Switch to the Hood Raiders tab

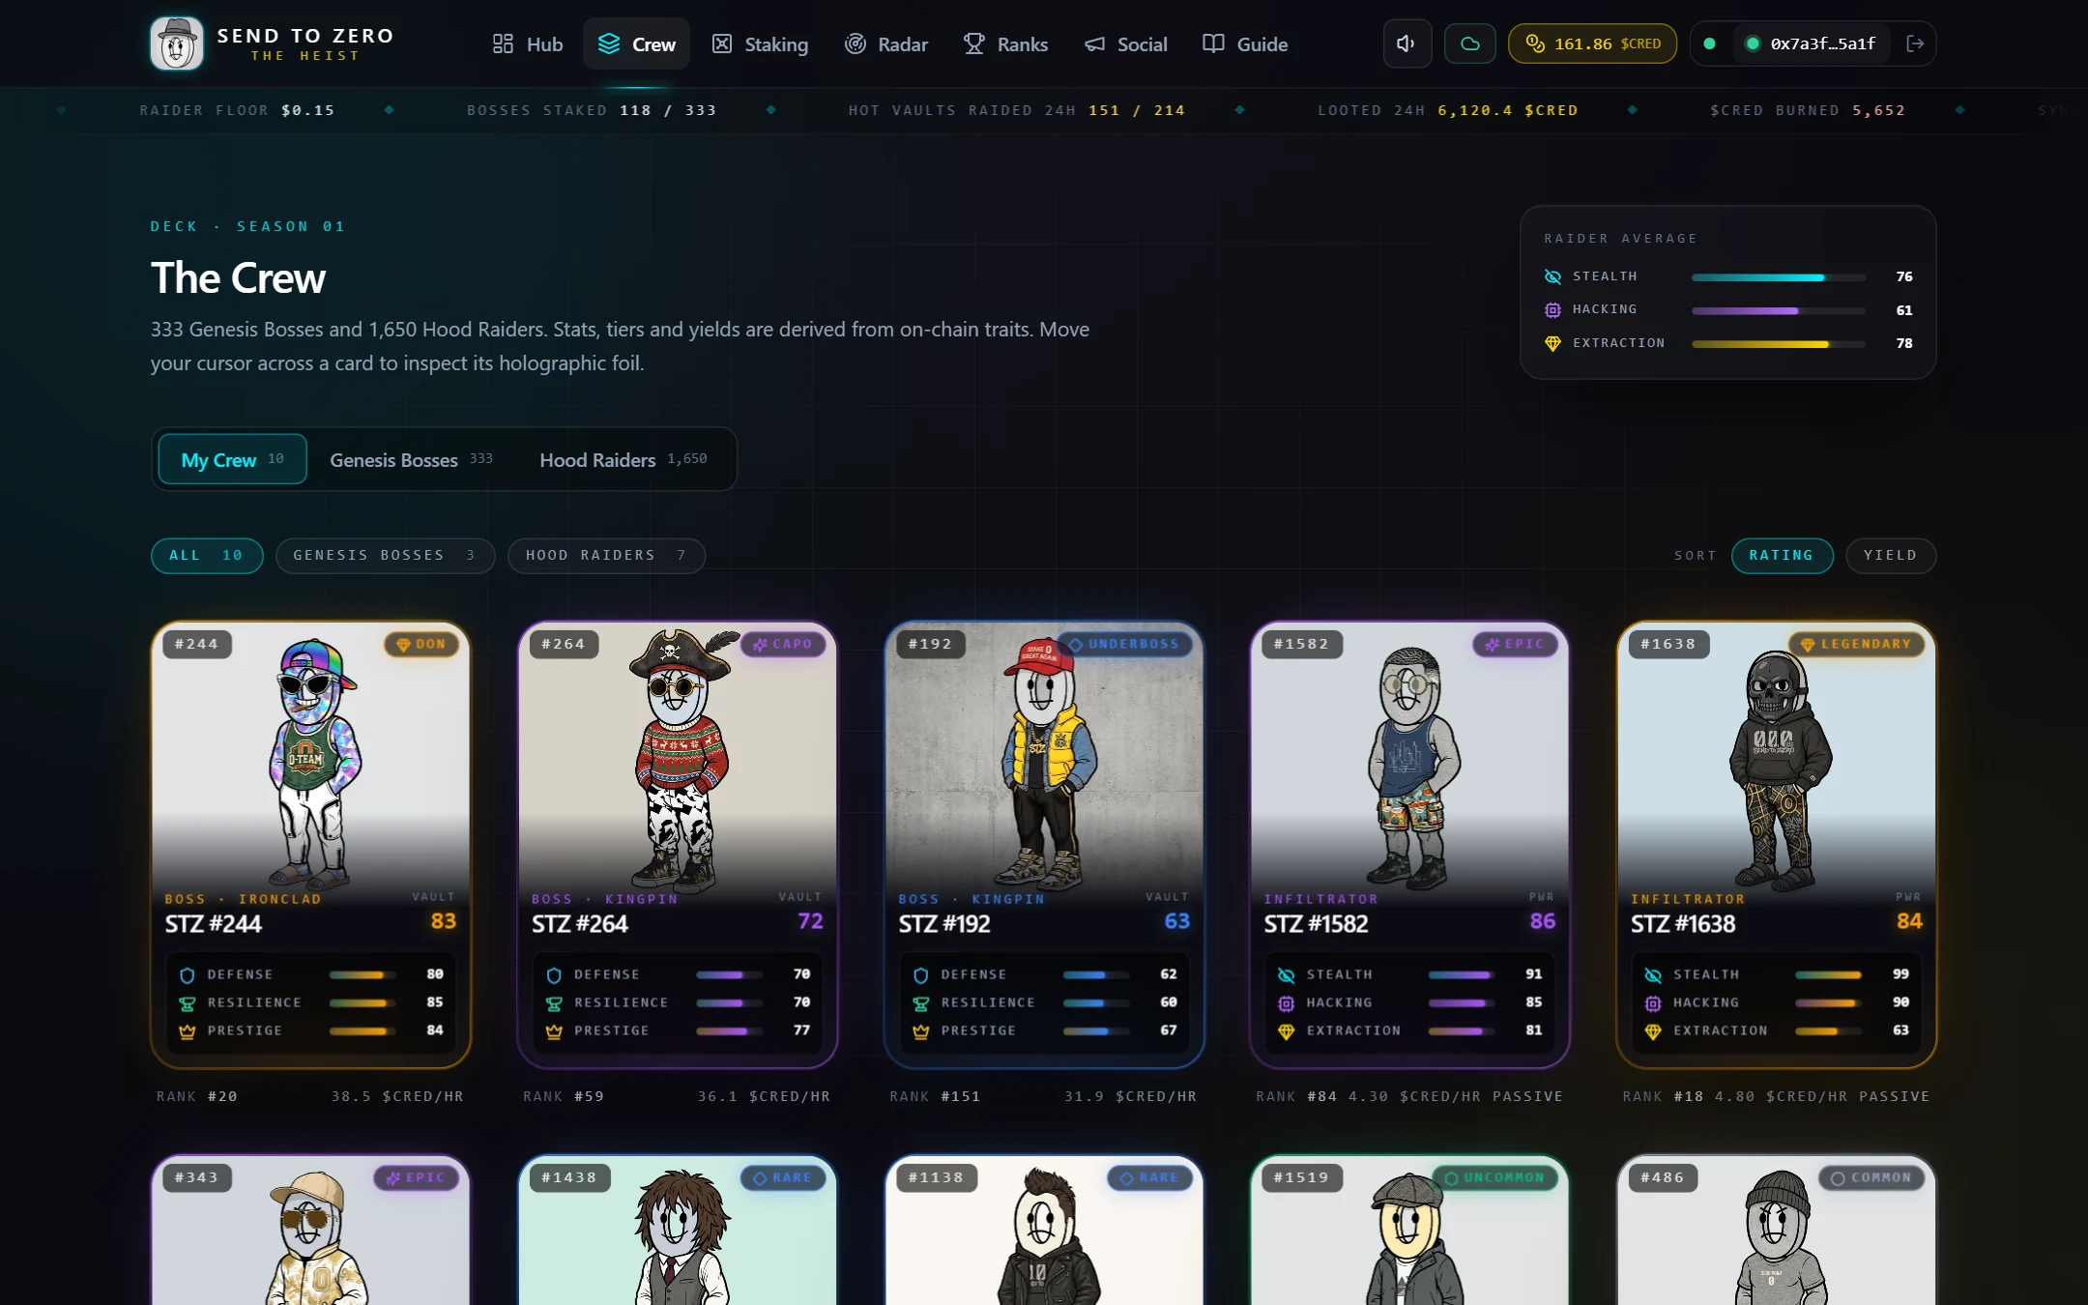[623, 459]
